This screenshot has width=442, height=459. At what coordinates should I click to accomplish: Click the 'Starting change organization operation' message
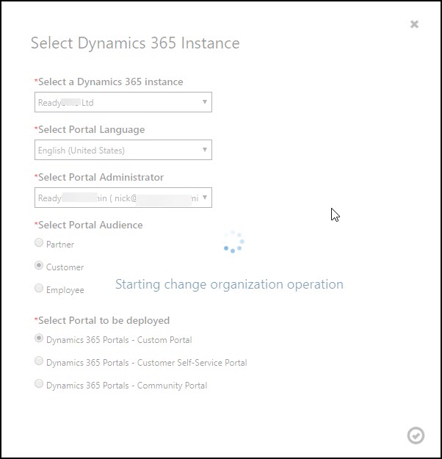point(229,284)
